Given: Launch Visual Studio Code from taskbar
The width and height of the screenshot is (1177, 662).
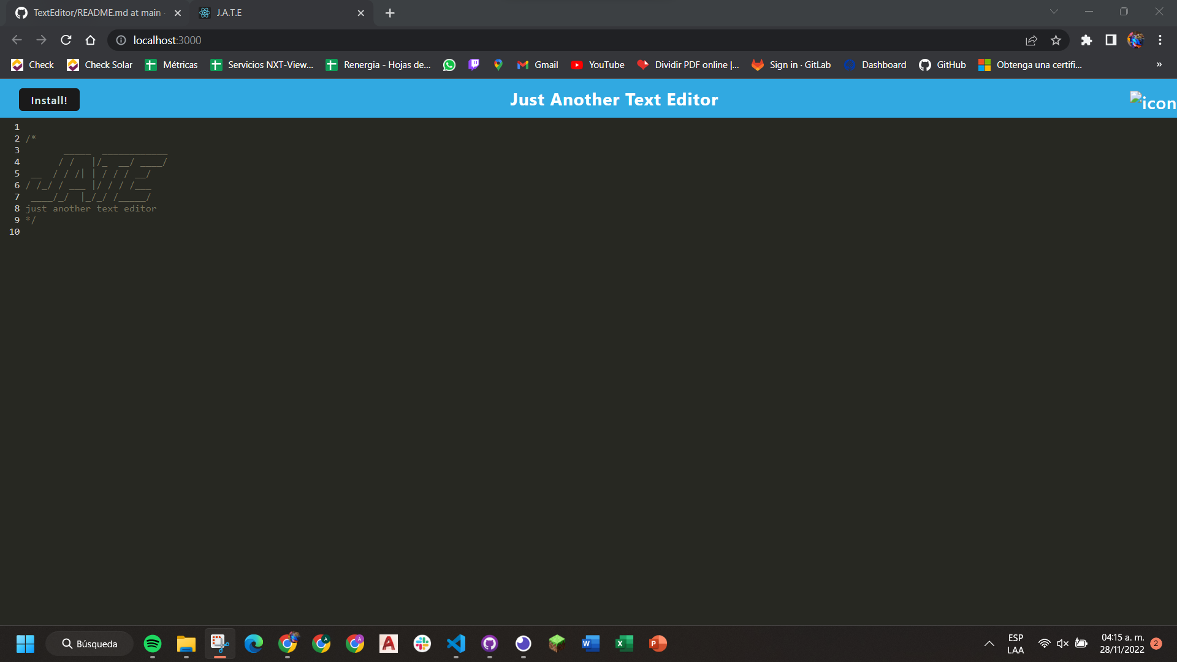Looking at the screenshot, I should coord(456,644).
